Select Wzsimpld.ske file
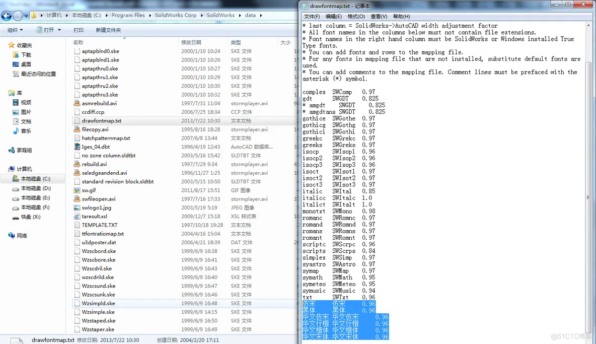 pyautogui.click(x=99, y=303)
